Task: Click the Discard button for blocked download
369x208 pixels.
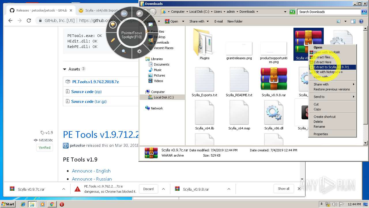Action: 148,189
